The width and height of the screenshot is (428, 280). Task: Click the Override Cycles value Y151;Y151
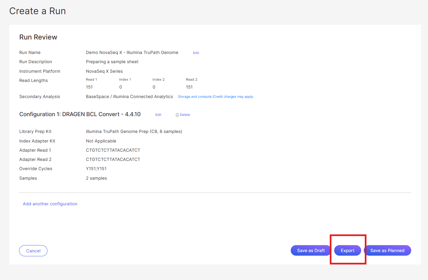tap(96, 168)
